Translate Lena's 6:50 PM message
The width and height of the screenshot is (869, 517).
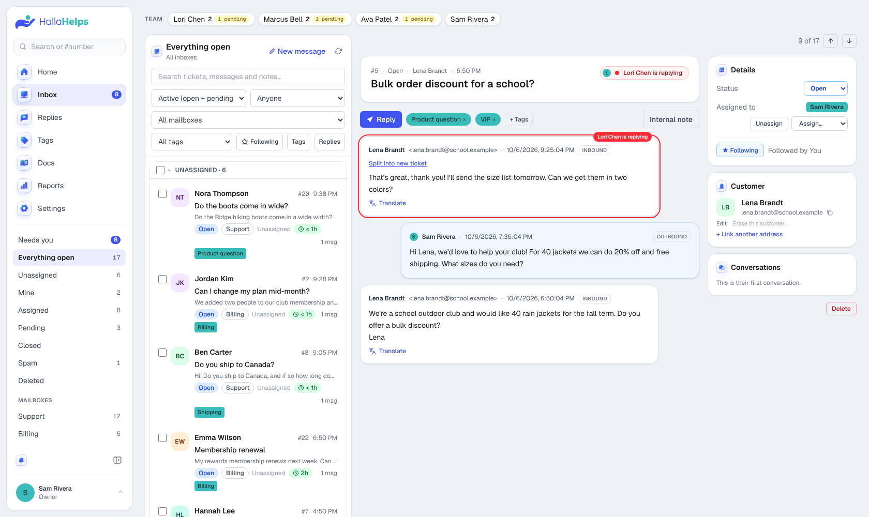[x=387, y=351]
